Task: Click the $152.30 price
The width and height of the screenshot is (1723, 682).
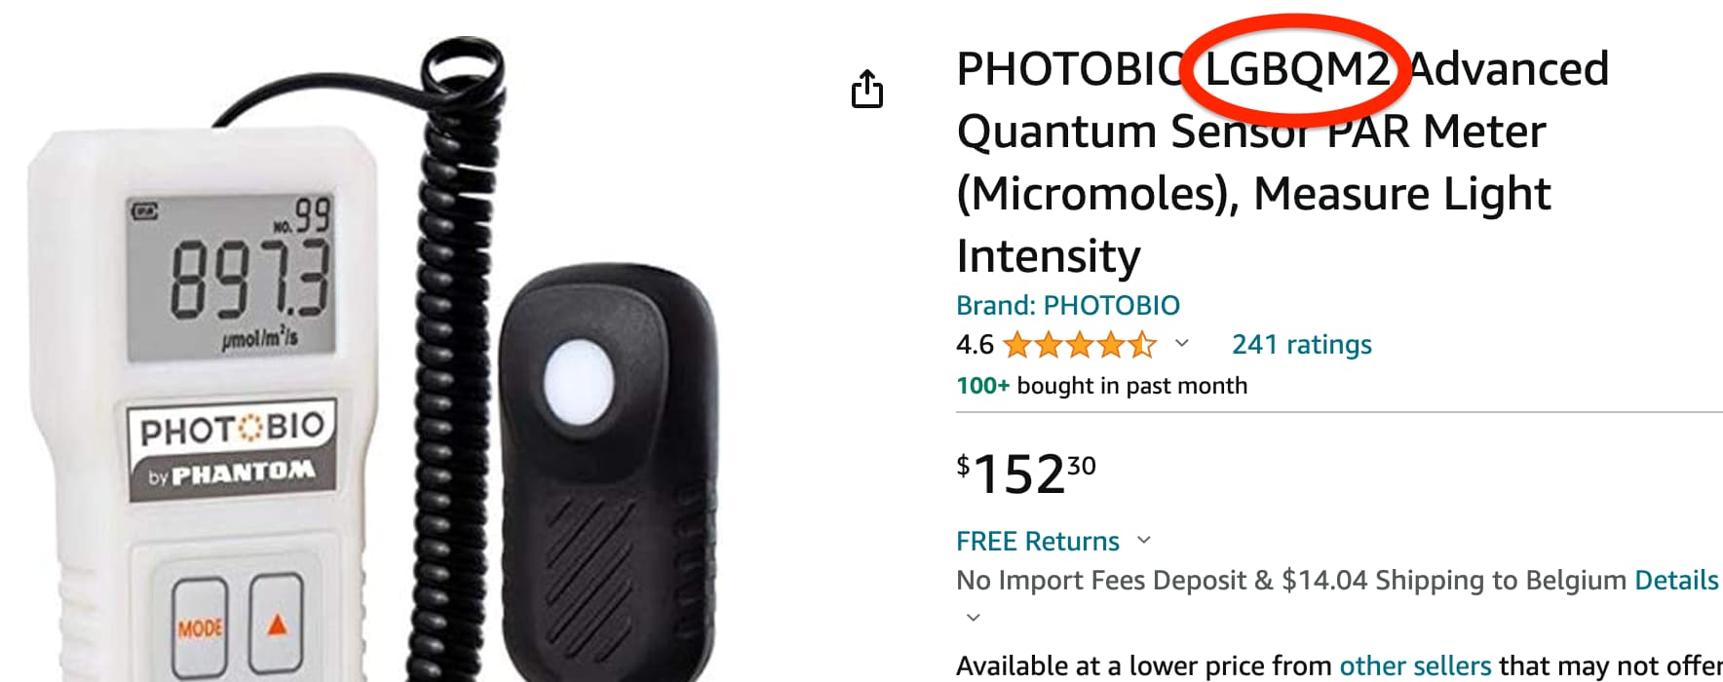Action: 1026,474
